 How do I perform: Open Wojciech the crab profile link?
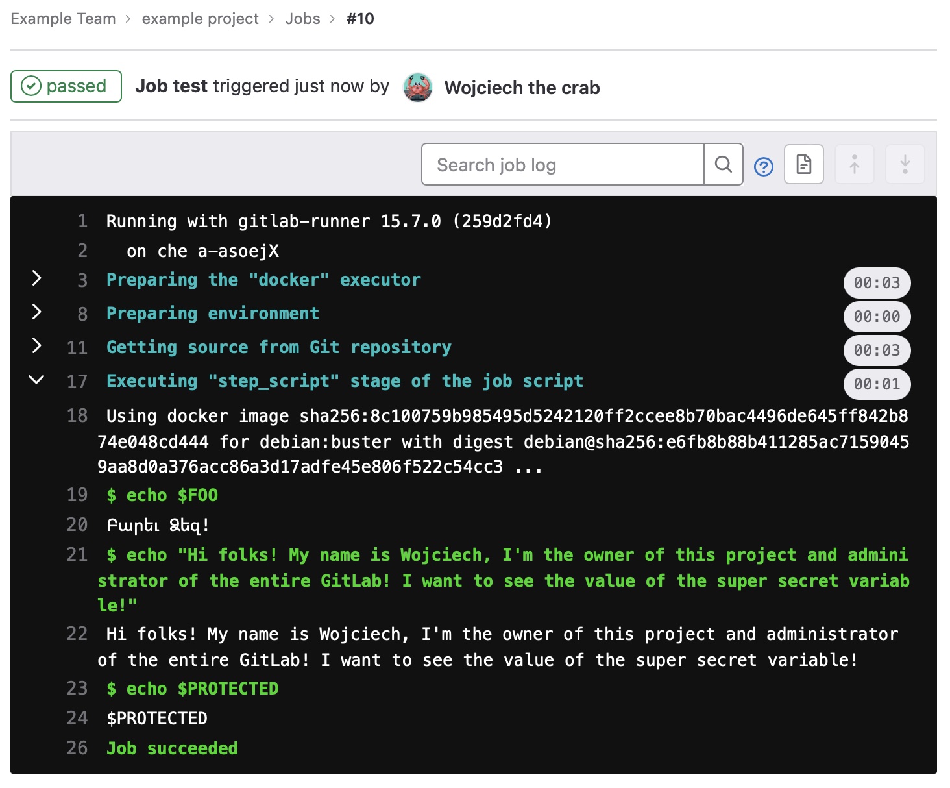tap(522, 88)
